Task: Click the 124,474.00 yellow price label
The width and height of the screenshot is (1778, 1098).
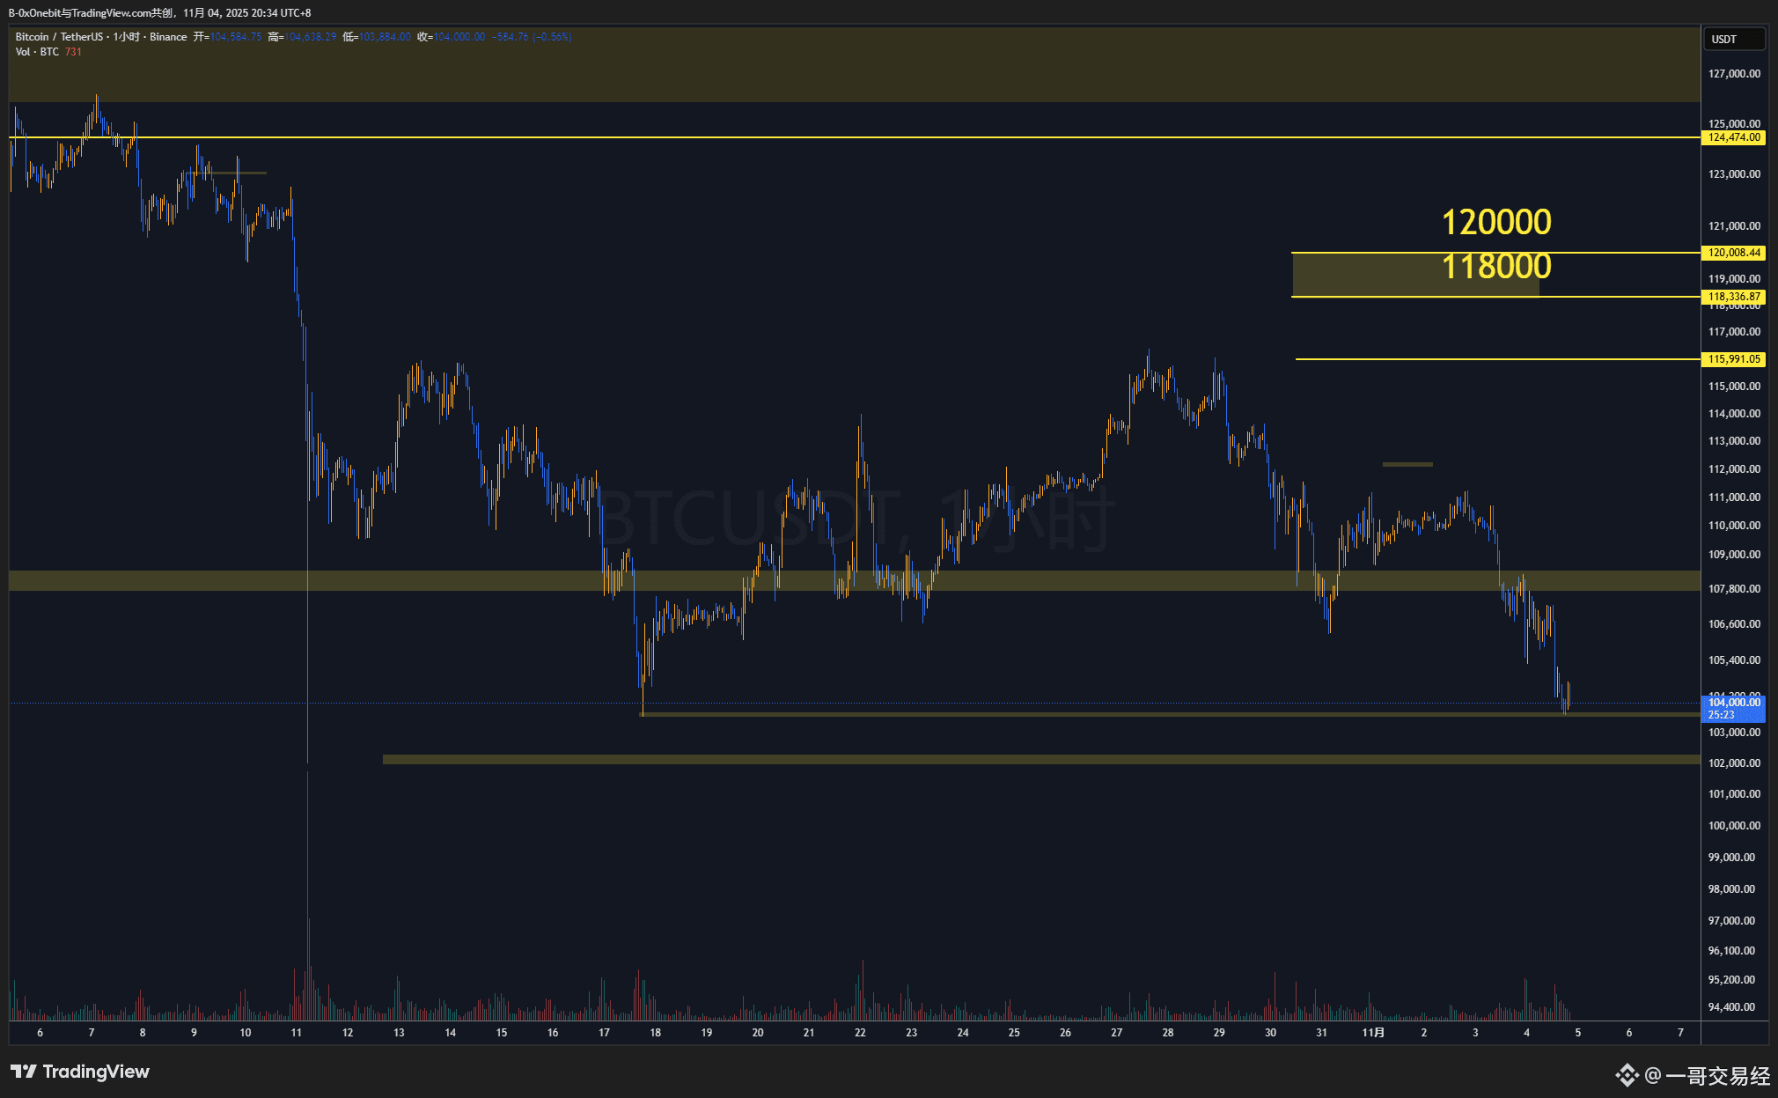Action: click(1734, 137)
